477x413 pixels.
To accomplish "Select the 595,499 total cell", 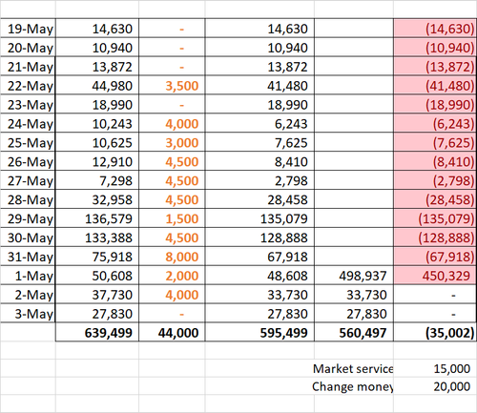I will [259, 333].
